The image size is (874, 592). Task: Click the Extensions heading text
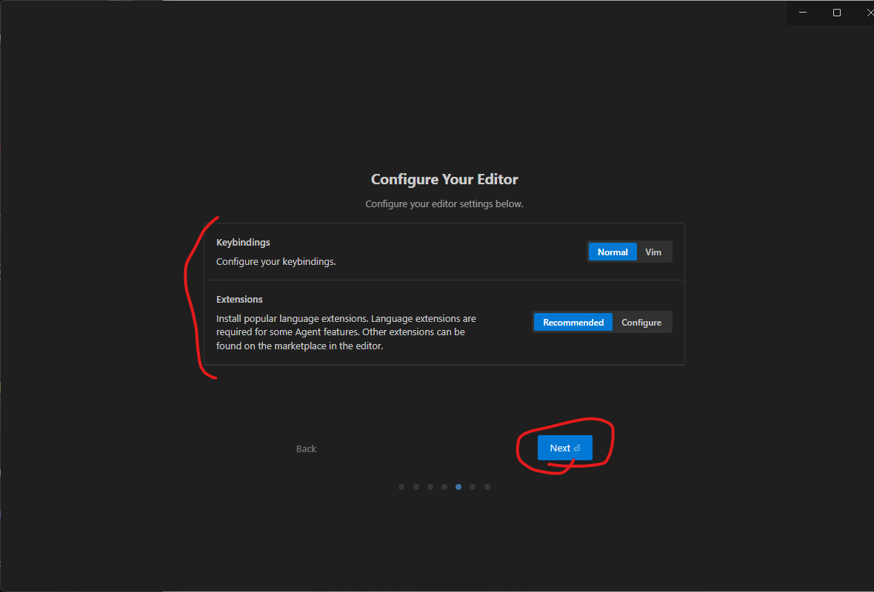(239, 299)
